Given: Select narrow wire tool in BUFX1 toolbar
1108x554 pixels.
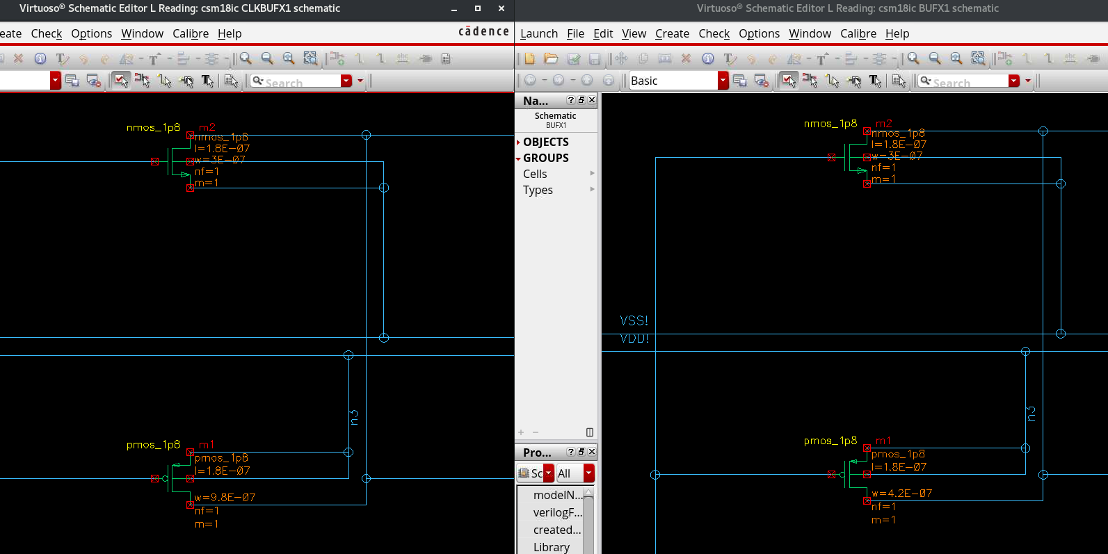Looking at the screenshot, I should click(1027, 58).
